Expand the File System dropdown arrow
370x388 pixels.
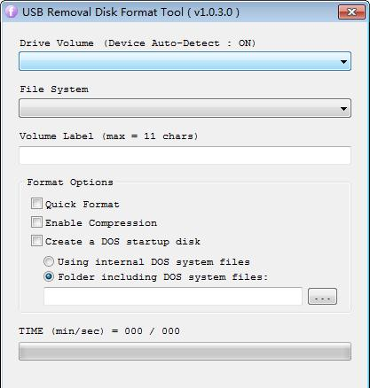[x=343, y=109]
